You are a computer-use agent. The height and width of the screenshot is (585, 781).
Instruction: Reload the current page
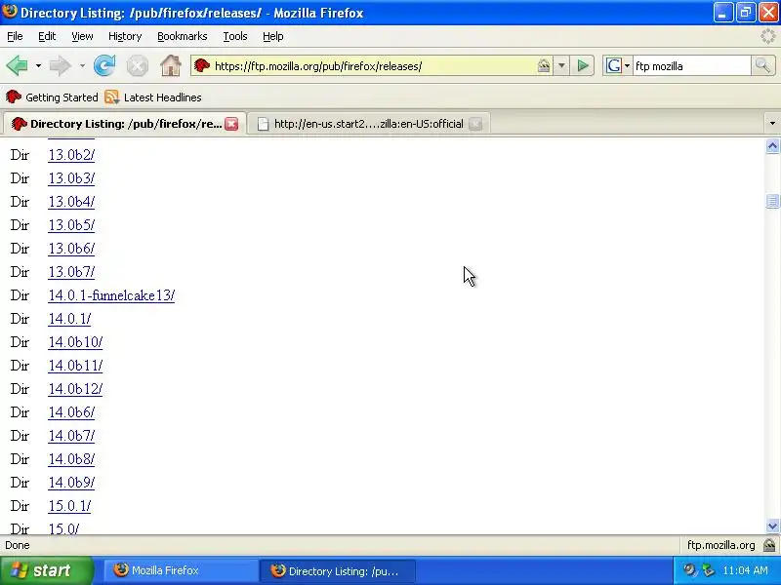click(104, 65)
